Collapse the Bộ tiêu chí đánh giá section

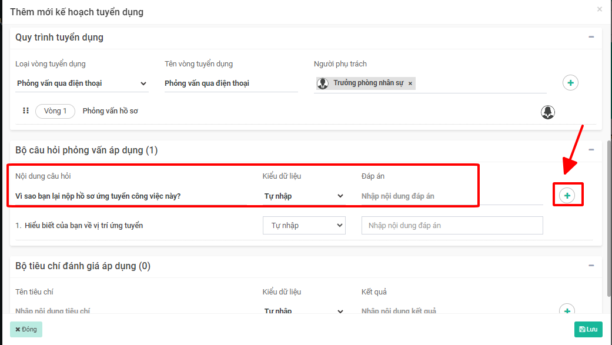click(x=591, y=266)
